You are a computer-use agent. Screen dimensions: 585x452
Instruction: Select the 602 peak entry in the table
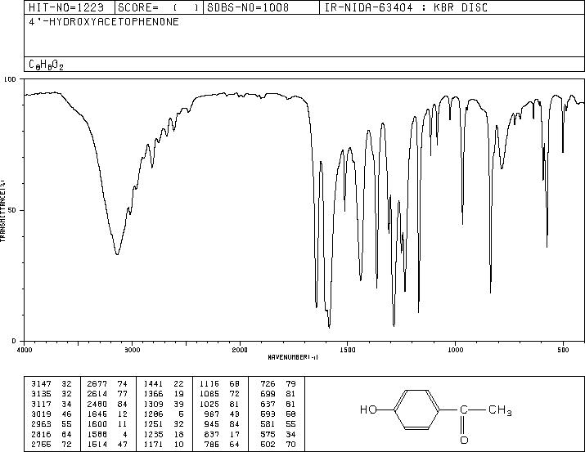[x=278, y=444]
